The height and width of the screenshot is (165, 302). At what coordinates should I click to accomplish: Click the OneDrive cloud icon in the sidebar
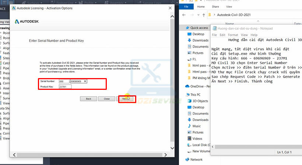pyautogui.click(x=187, y=86)
